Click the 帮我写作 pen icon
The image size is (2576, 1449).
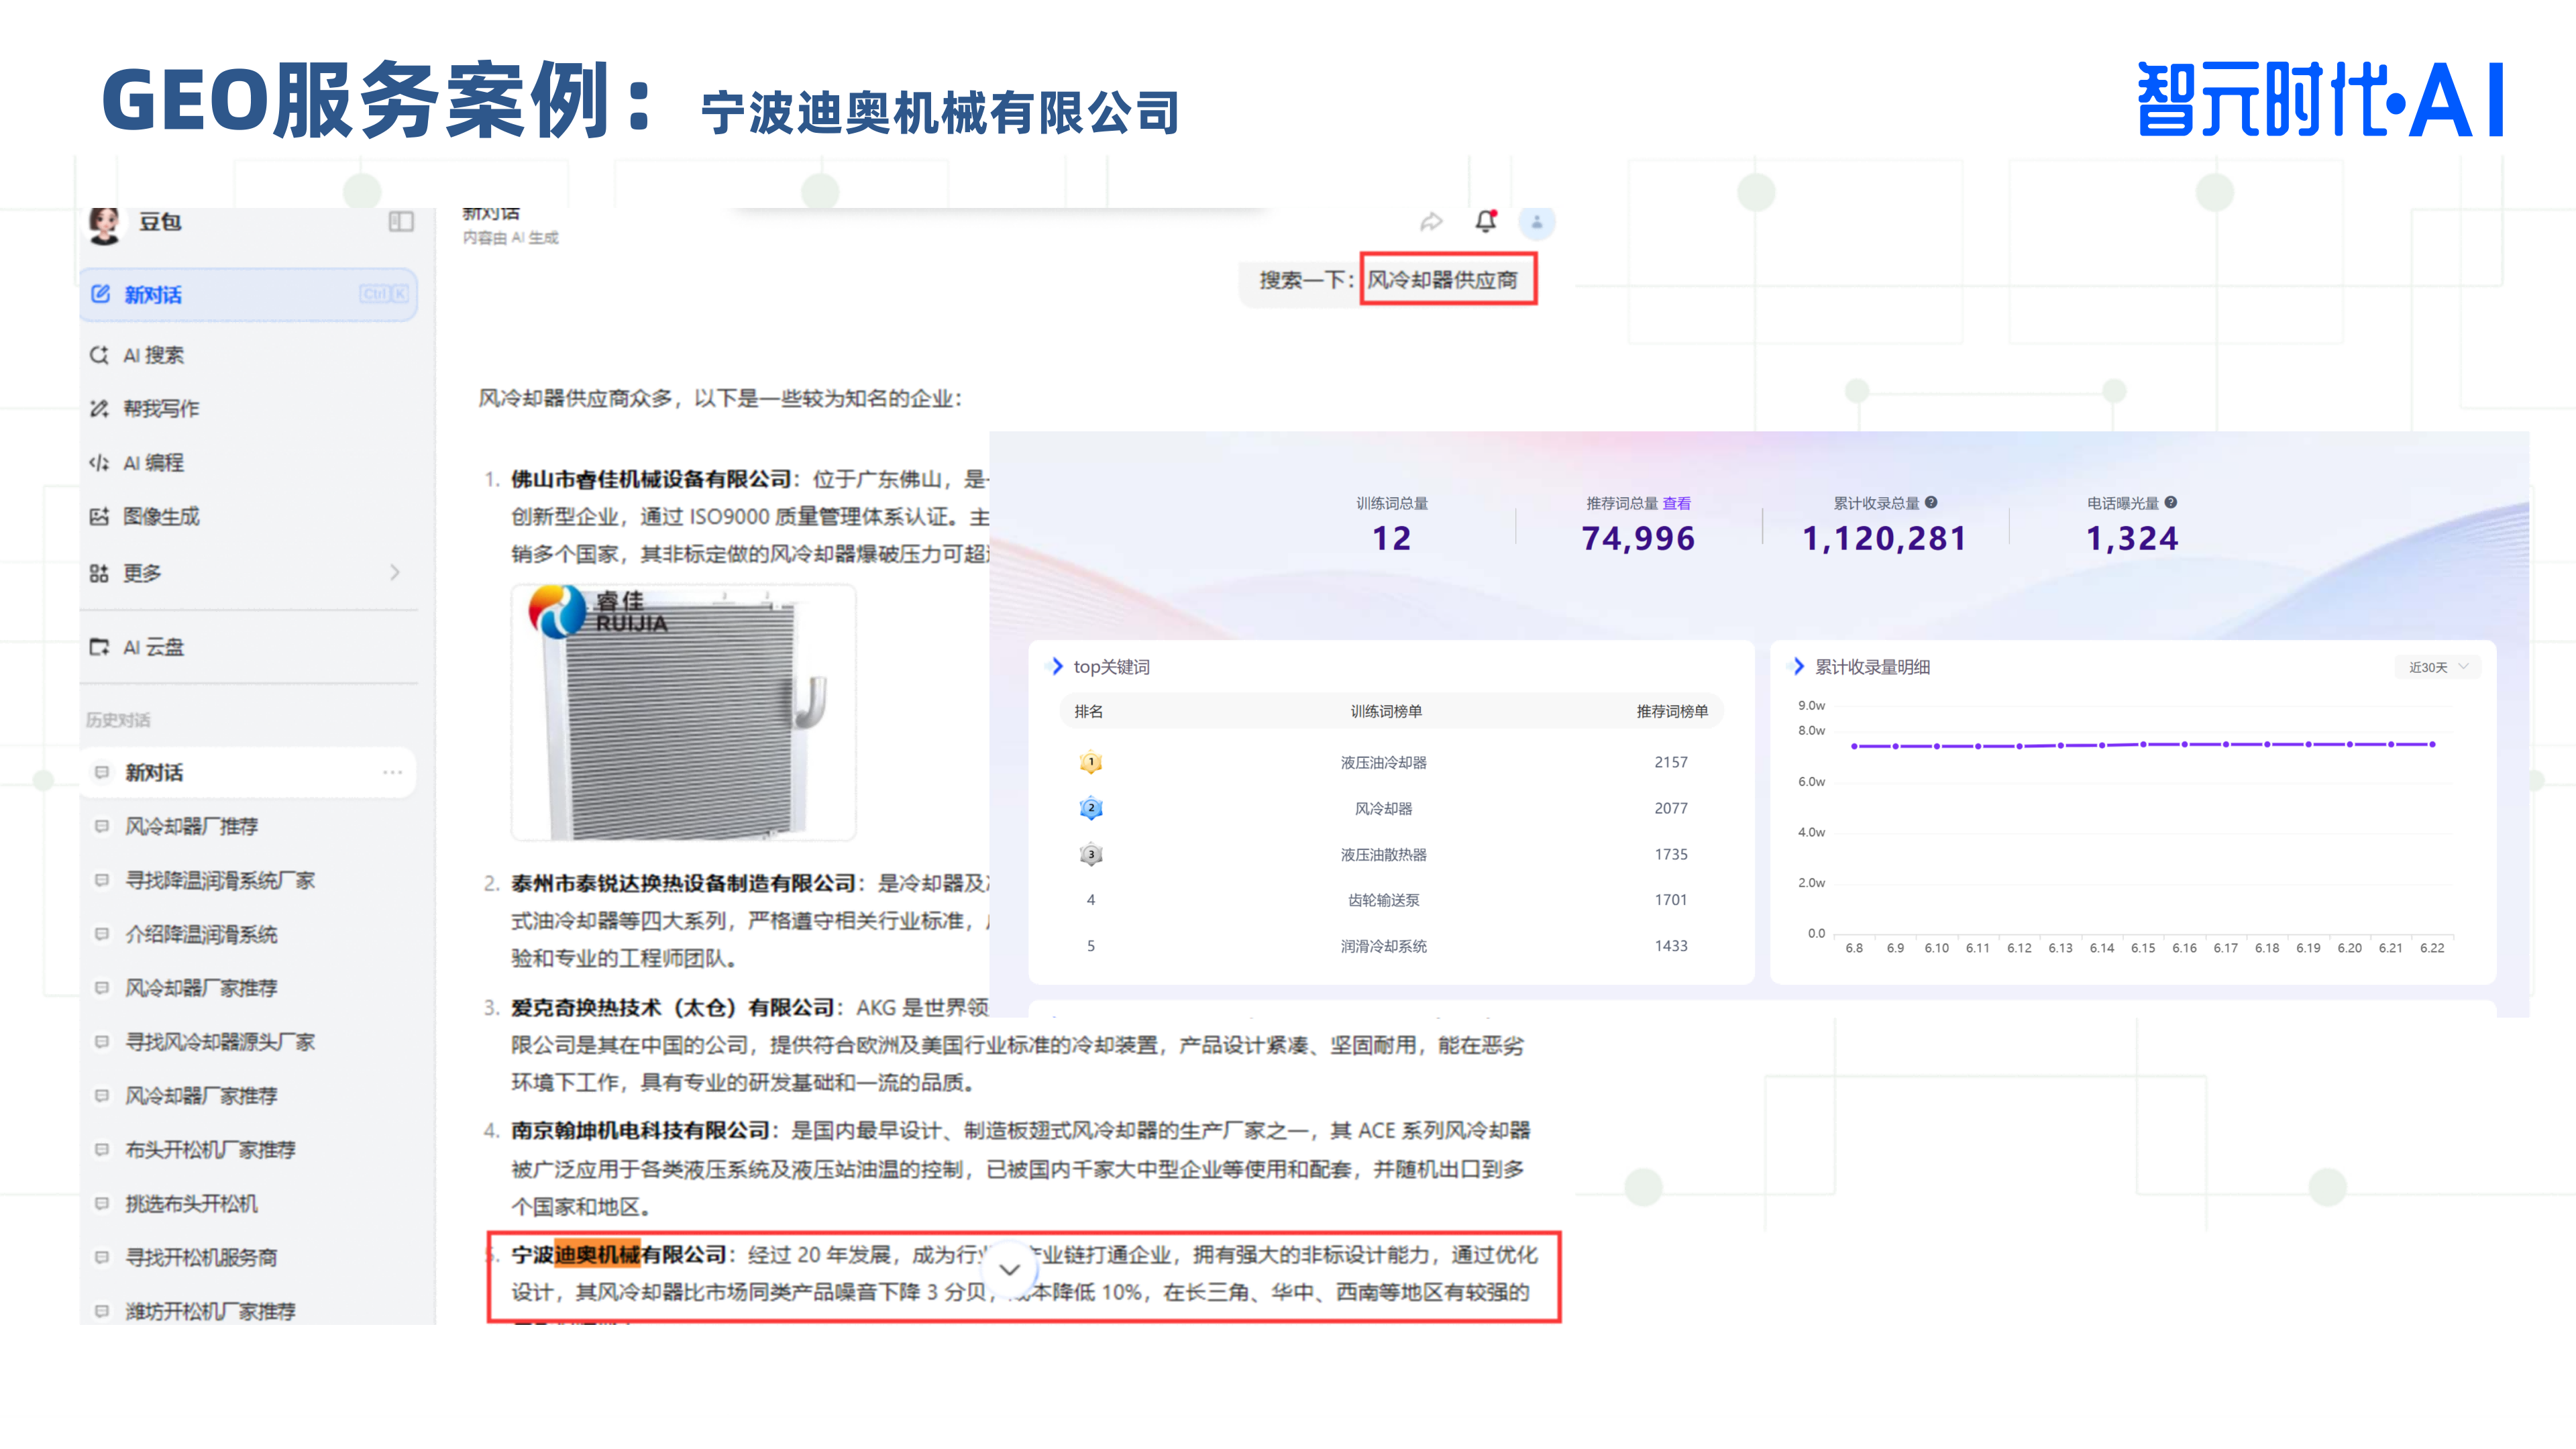coord(99,408)
